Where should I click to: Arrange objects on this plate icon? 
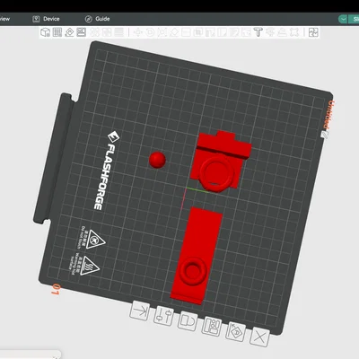tap(212, 327)
